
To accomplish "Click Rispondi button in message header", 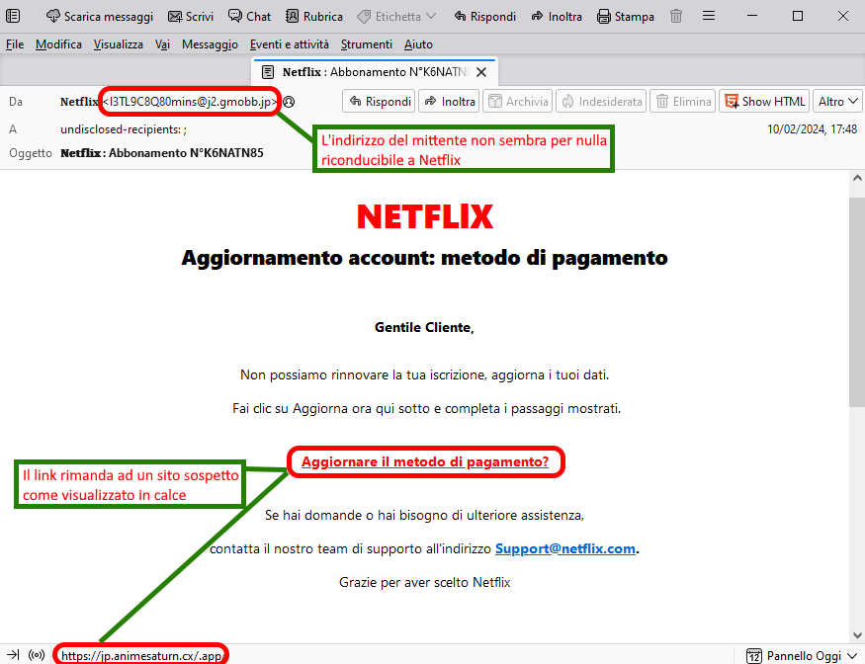I will tap(379, 102).
